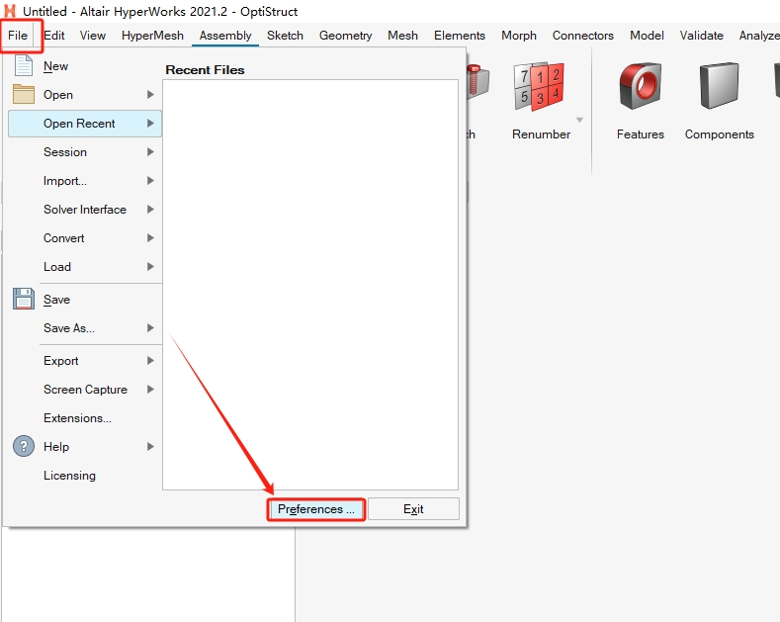Expand the Screen Capture submenu arrow

[150, 390]
